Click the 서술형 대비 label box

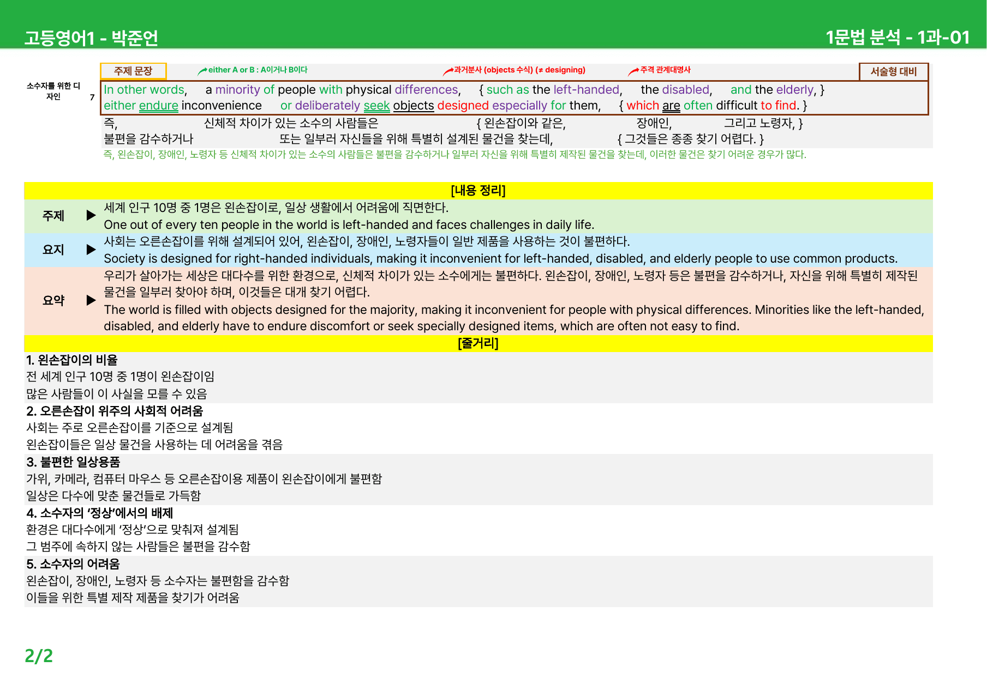click(x=894, y=71)
